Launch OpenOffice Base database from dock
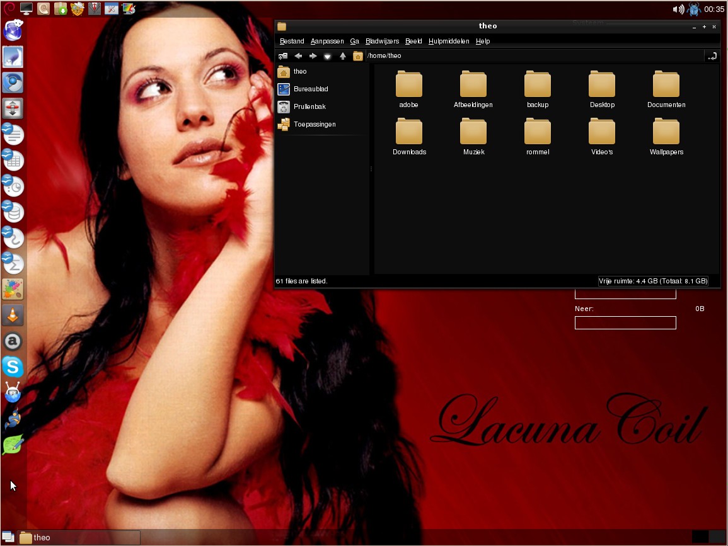The image size is (728, 546). pyautogui.click(x=13, y=212)
